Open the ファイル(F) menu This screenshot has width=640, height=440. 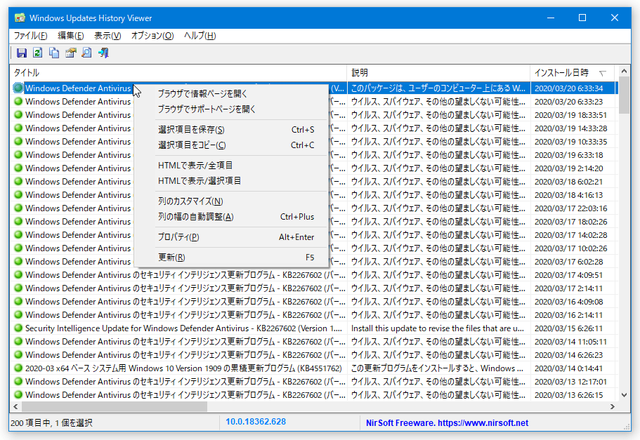[31, 36]
